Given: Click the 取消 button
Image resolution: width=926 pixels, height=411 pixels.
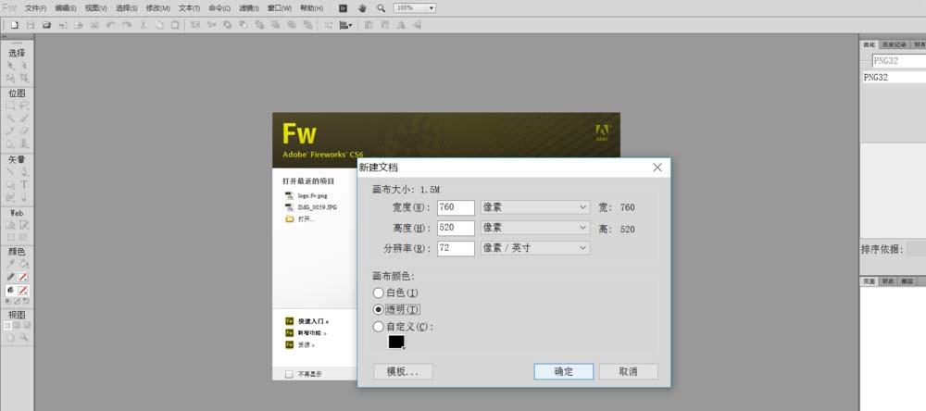Looking at the screenshot, I should coord(629,371).
